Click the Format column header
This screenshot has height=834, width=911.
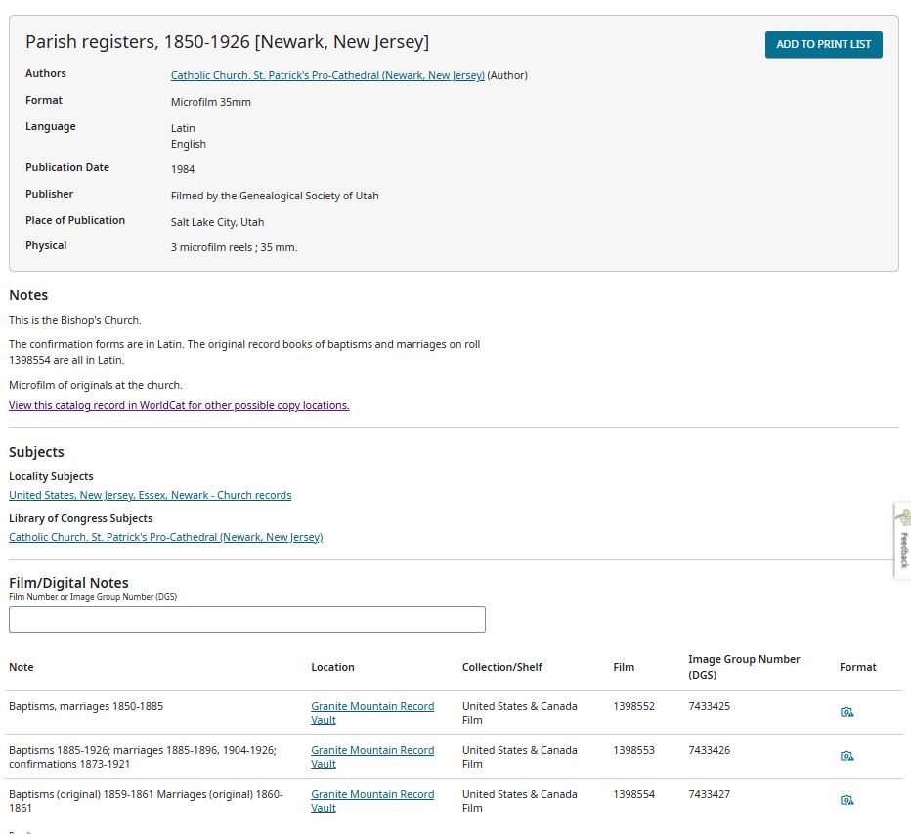click(857, 667)
